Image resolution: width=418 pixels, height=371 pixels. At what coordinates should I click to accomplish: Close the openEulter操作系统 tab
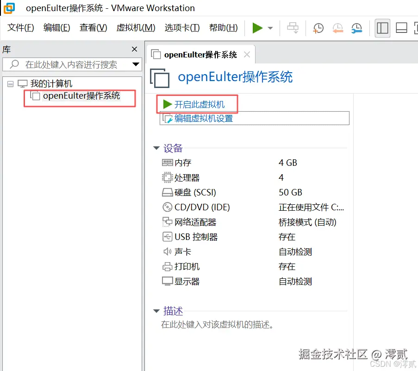[247, 55]
